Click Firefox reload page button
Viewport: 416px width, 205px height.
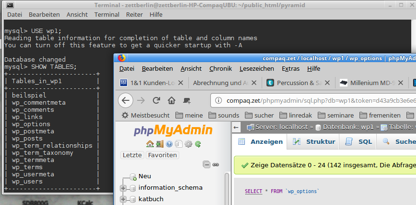[x=156, y=100]
